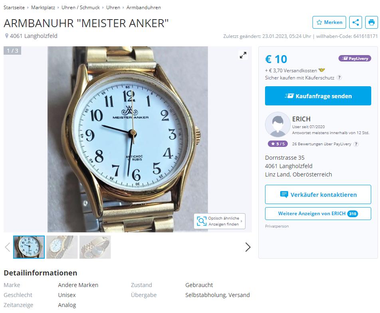Click the PayLivery badge
Viewport: 380px width, 313px height.
click(x=355, y=58)
